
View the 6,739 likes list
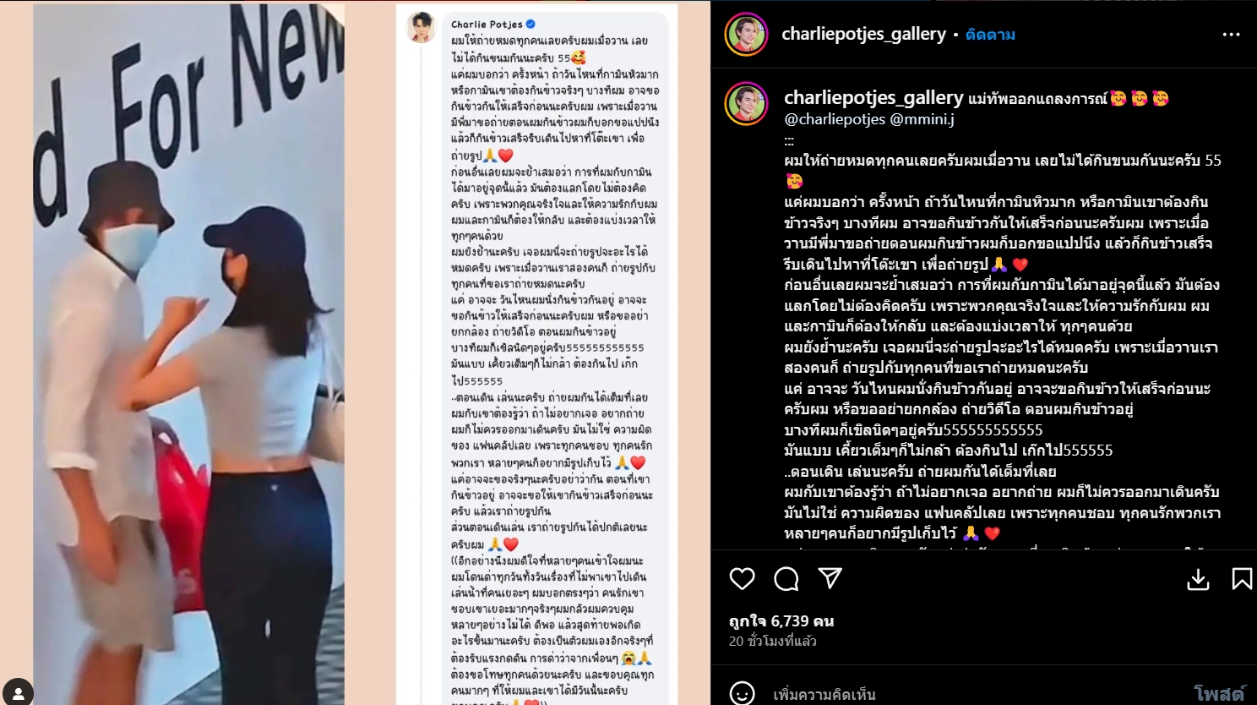(x=781, y=621)
